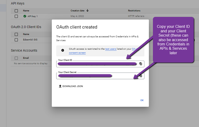Click the Creation date column header

[77, 11]
